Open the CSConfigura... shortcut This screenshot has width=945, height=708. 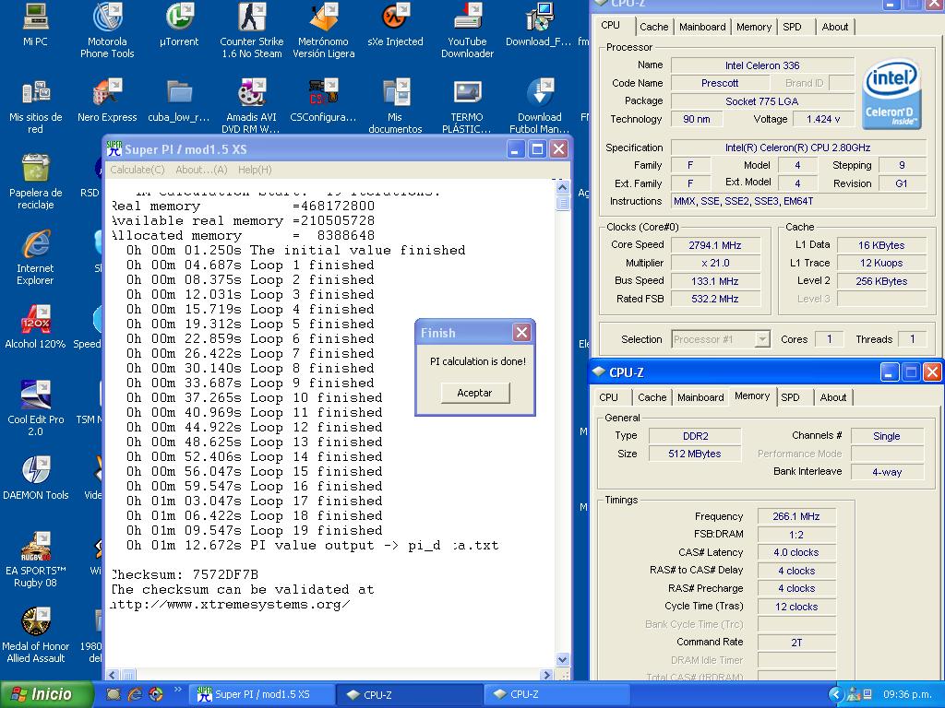(324, 100)
